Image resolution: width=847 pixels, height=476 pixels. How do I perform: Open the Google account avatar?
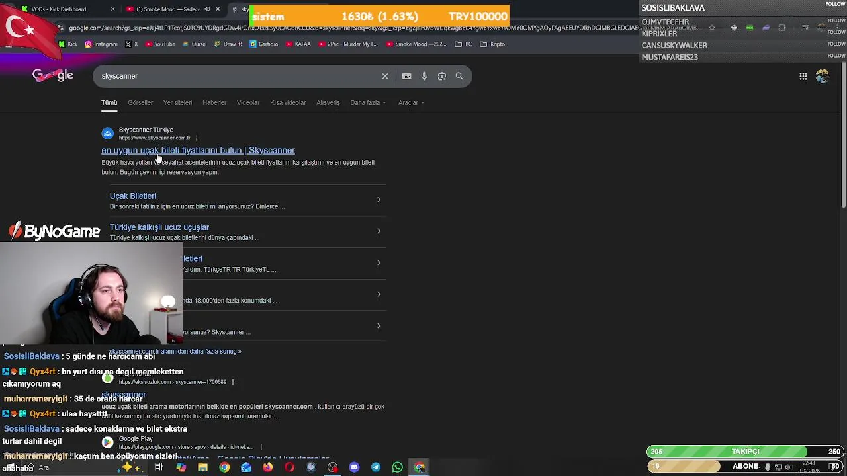[823, 77]
